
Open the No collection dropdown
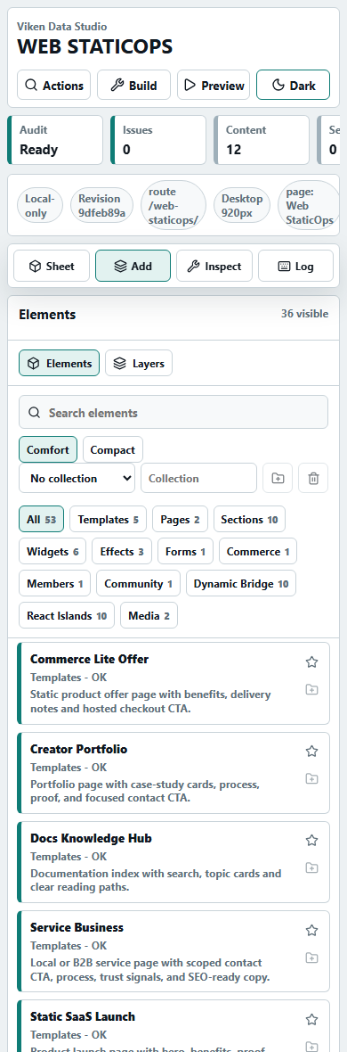[x=77, y=479]
